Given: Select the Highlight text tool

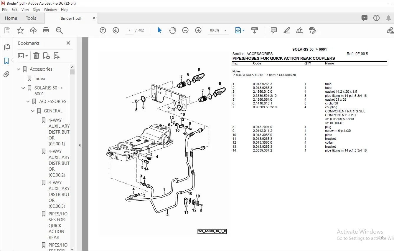Looking at the screenshot, I should (x=286, y=30).
